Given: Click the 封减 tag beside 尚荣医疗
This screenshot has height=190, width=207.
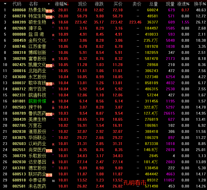Looking at the screenshot, I should [49, 151].
